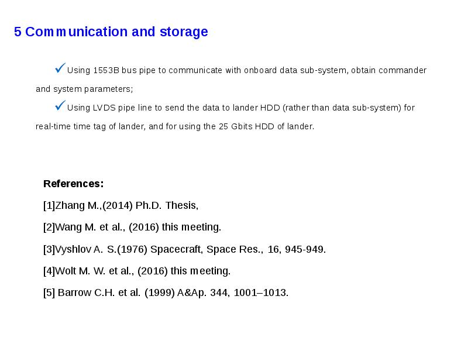
Task: Click reference [1] Zhang M. Ph.D. Thesis
Action: coord(121,205)
